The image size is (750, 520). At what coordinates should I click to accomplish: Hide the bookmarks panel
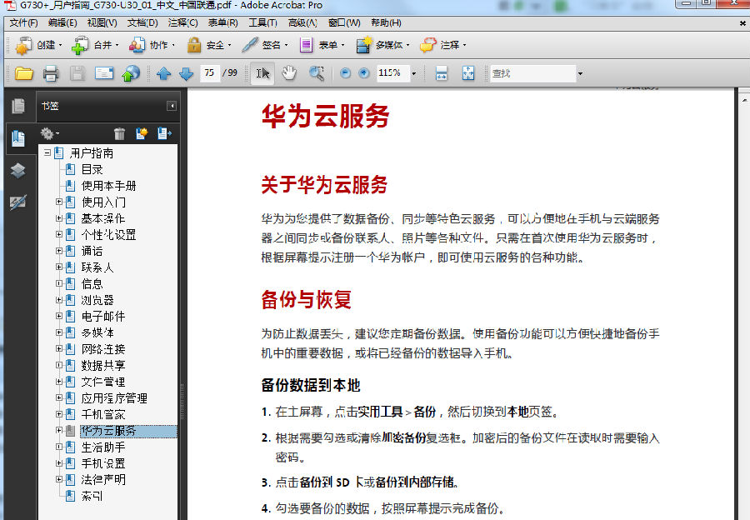pos(171,106)
